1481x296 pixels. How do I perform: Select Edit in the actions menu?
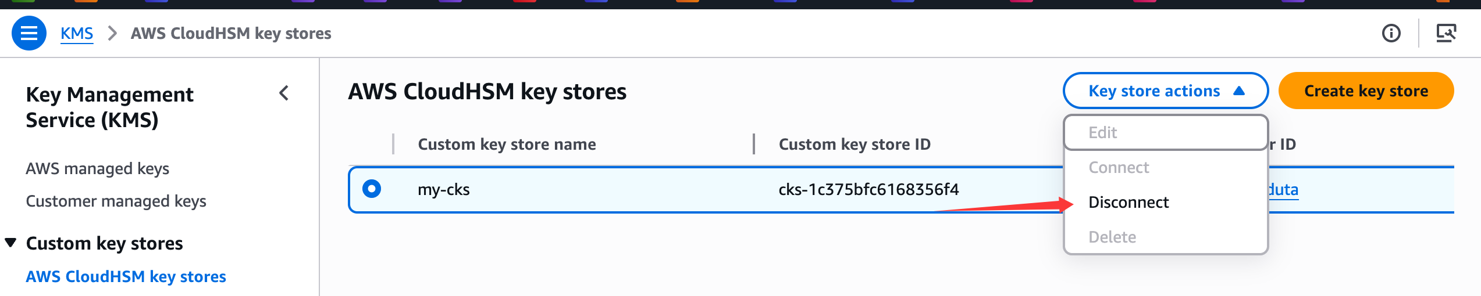(x=1102, y=132)
